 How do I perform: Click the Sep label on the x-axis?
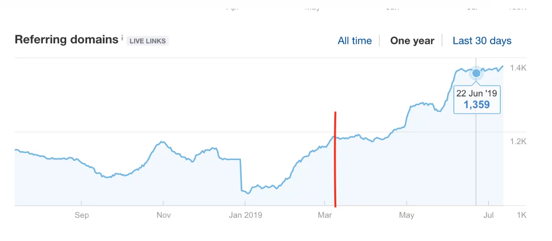(81, 215)
